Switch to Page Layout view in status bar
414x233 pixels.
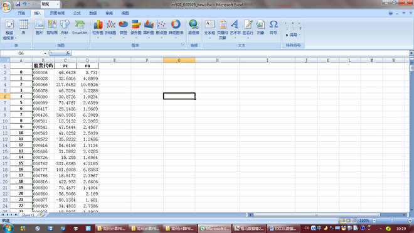(x=348, y=220)
